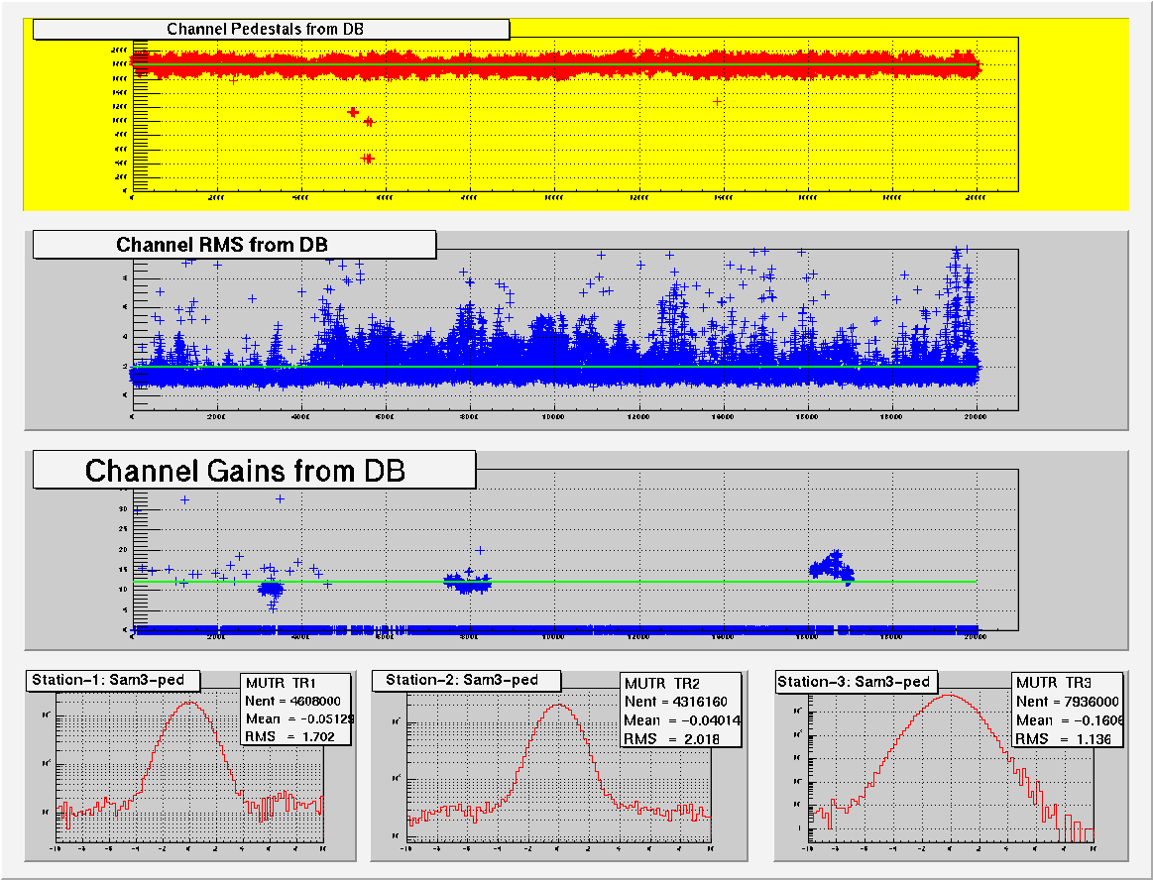Select the "RMS = 2.018" stats entry

671,739
